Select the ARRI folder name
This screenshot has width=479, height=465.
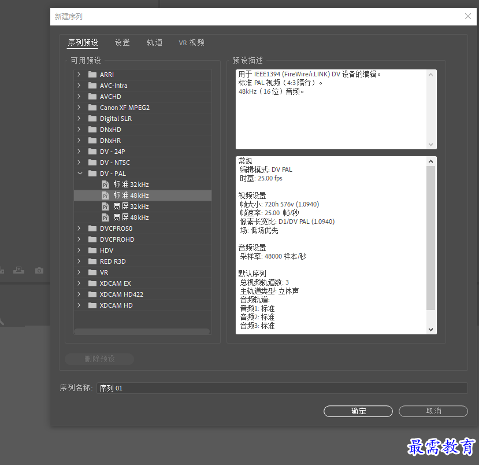pyautogui.click(x=107, y=75)
